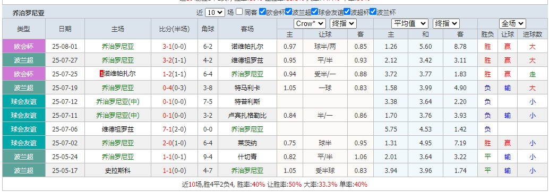This screenshot has width=549, height=192.
Task: Click the handicap value 受半球
Action: tap(325, 171)
